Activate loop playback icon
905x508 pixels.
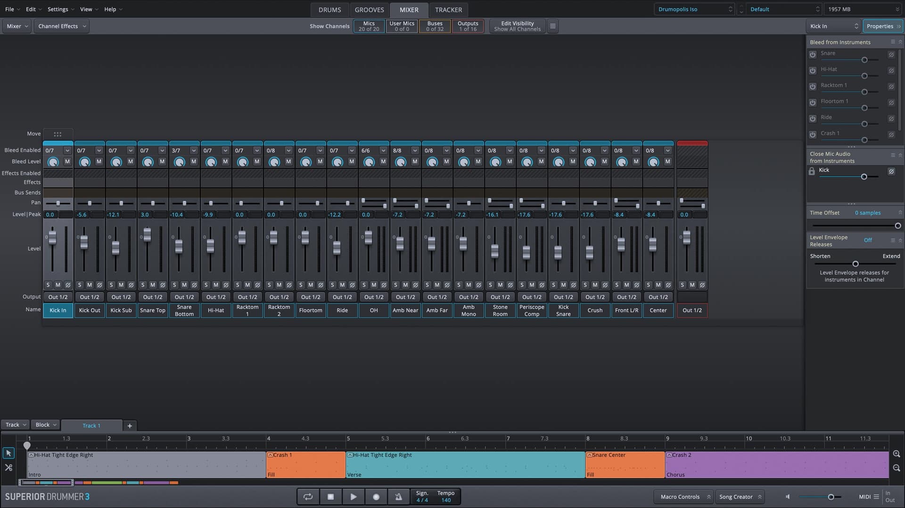308,496
